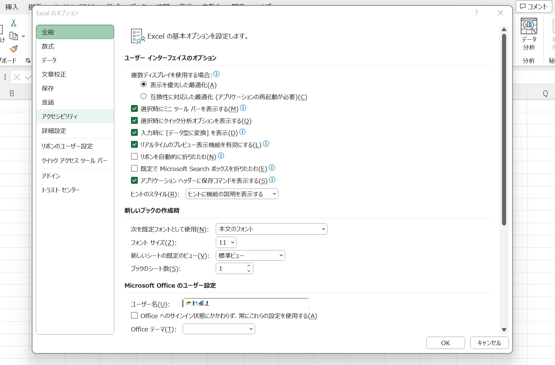Click the formula bar cancel X icon

(17, 77)
